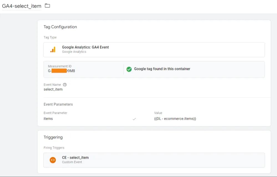Click the green check mark icon
277x177 pixels.
tap(129, 69)
